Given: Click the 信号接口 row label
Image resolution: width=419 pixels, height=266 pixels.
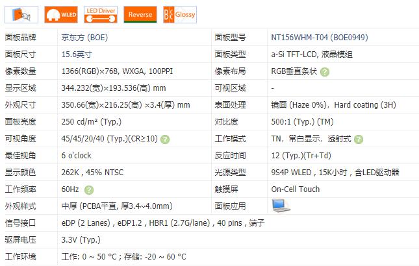Looking at the screenshot, I should click(x=21, y=223).
